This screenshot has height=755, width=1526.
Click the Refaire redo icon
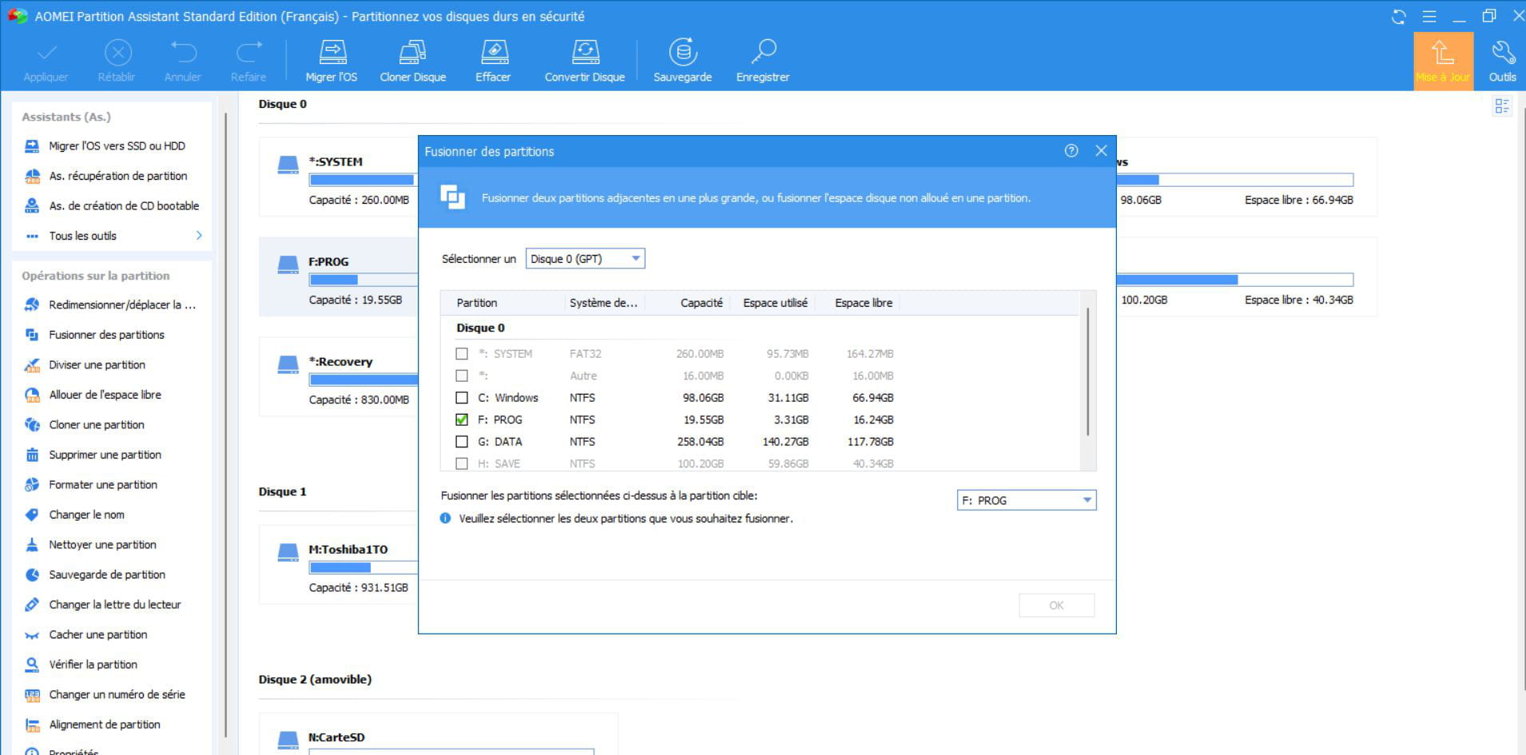tap(248, 53)
